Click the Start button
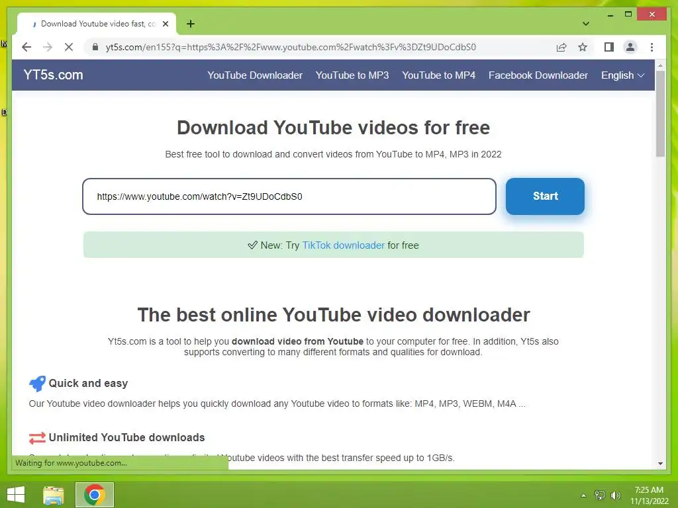678x508 pixels. (546, 196)
